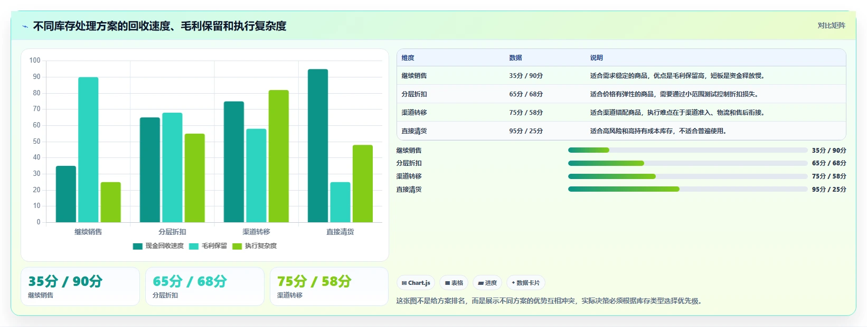Toggle the 执行复杂度 legend item
The height and width of the screenshot is (327, 867).
pos(255,246)
